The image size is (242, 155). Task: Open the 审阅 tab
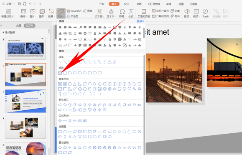tap(169, 4)
